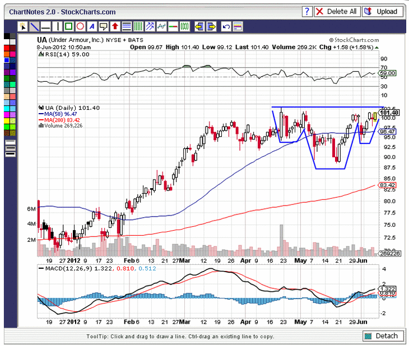Select the green rectangle tool
409x346 pixels.
pyautogui.click(x=68, y=26)
